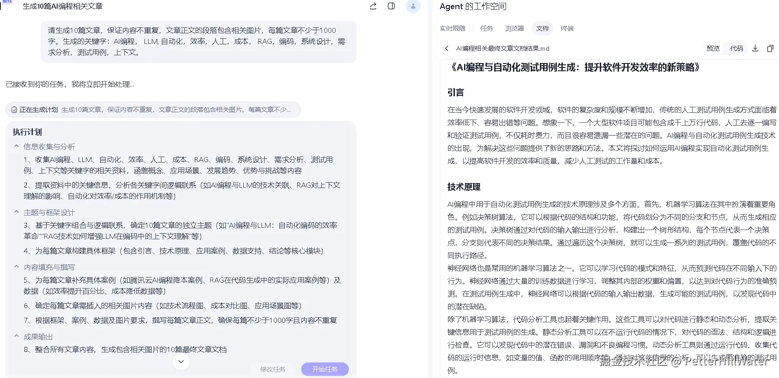
Task: Open the 浏览器 tab
Action: click(514, 28)
